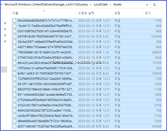The image size is (167, 131).
Task: Click the 680KB size value
Action: [x=157, y=52]
